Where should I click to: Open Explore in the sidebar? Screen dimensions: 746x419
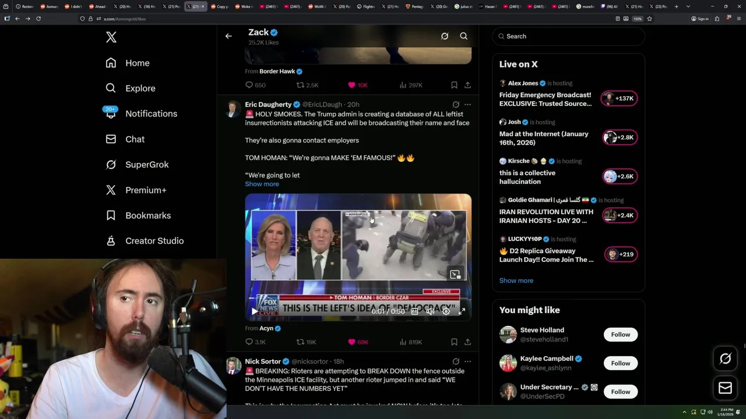(x=131, y=88)
